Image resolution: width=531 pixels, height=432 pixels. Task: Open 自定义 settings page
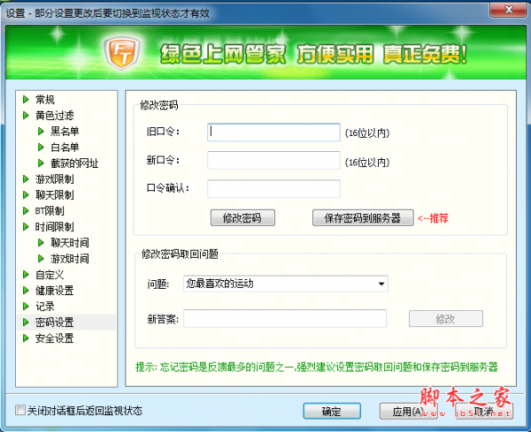click(x=50, y=275)
